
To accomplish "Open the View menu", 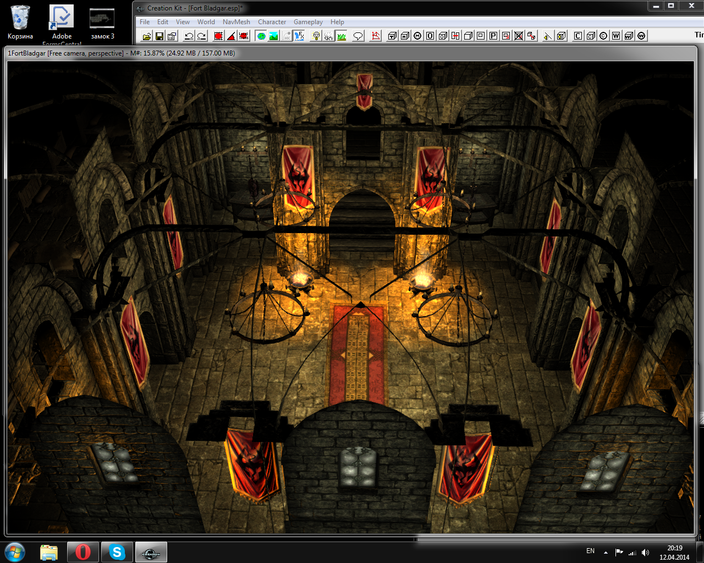I will (183, 22).
